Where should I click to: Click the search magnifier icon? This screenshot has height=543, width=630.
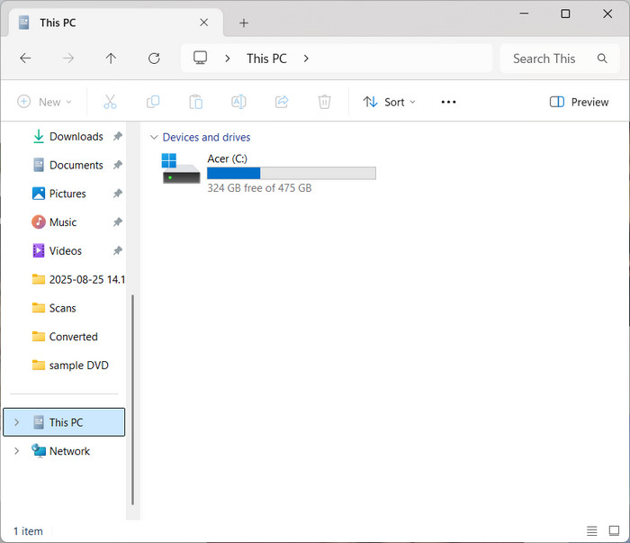pos(602,59)
